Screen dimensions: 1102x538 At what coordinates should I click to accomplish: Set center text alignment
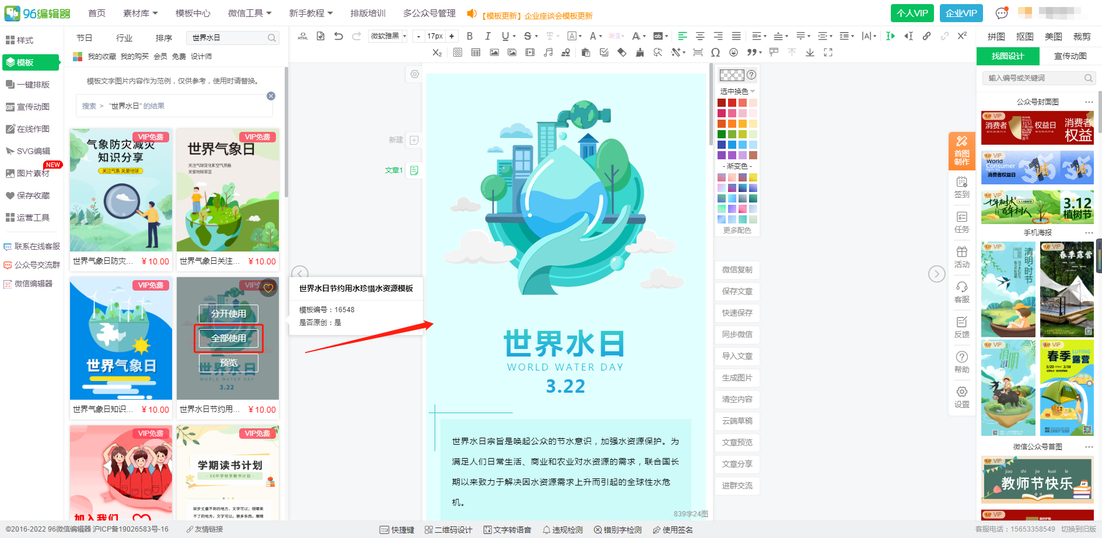[x=700, y=36]
